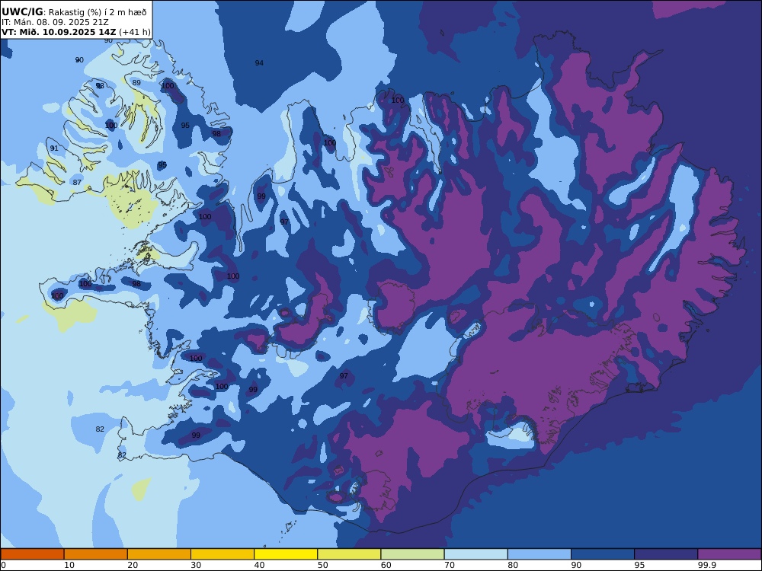
Task: Select the '70' legend tick label
Action: [x=450, y=565]
